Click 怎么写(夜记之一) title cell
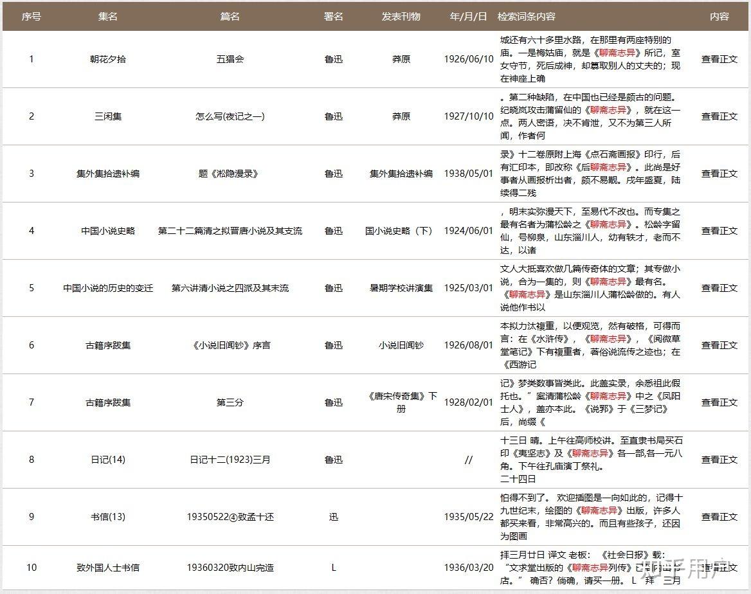This screenshot has width=751, height=594. pos(230,116)
